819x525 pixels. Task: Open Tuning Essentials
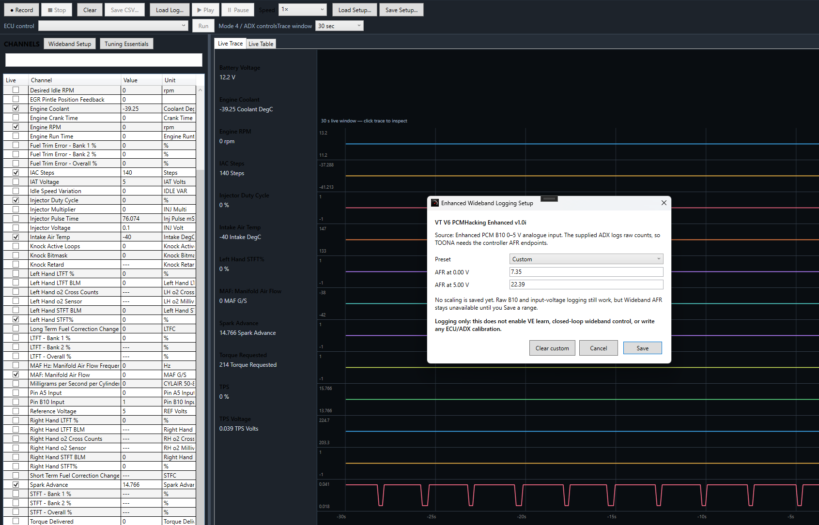pos(126,44)
